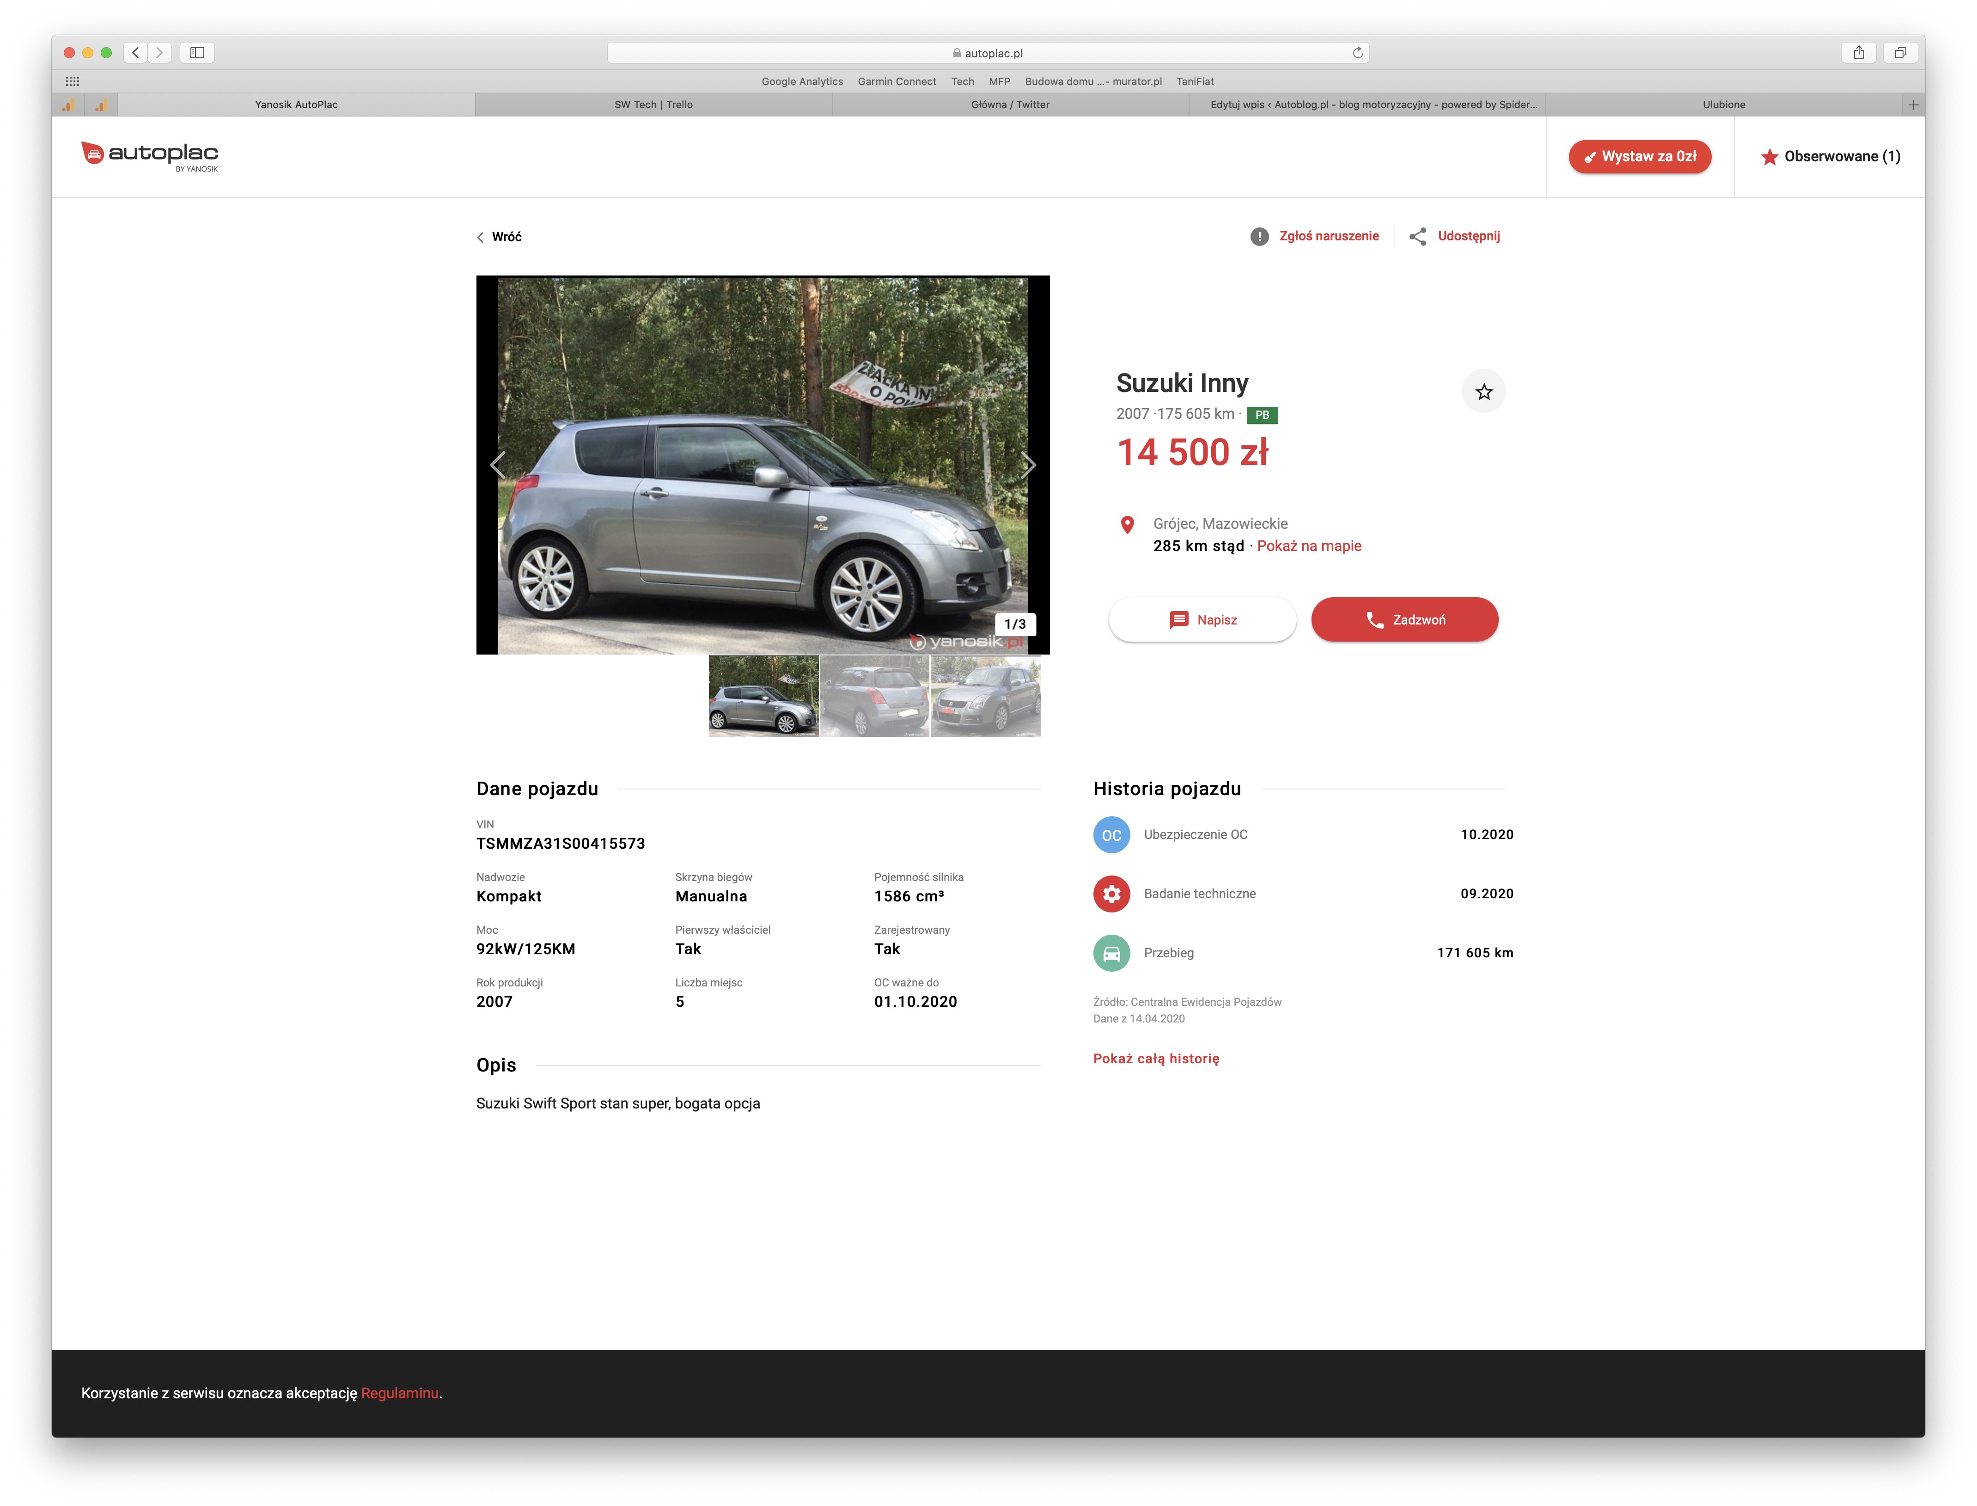Click the autoplac.pl address bar
This screenshot has width=1977, height=1506.
tap(988, 53)
